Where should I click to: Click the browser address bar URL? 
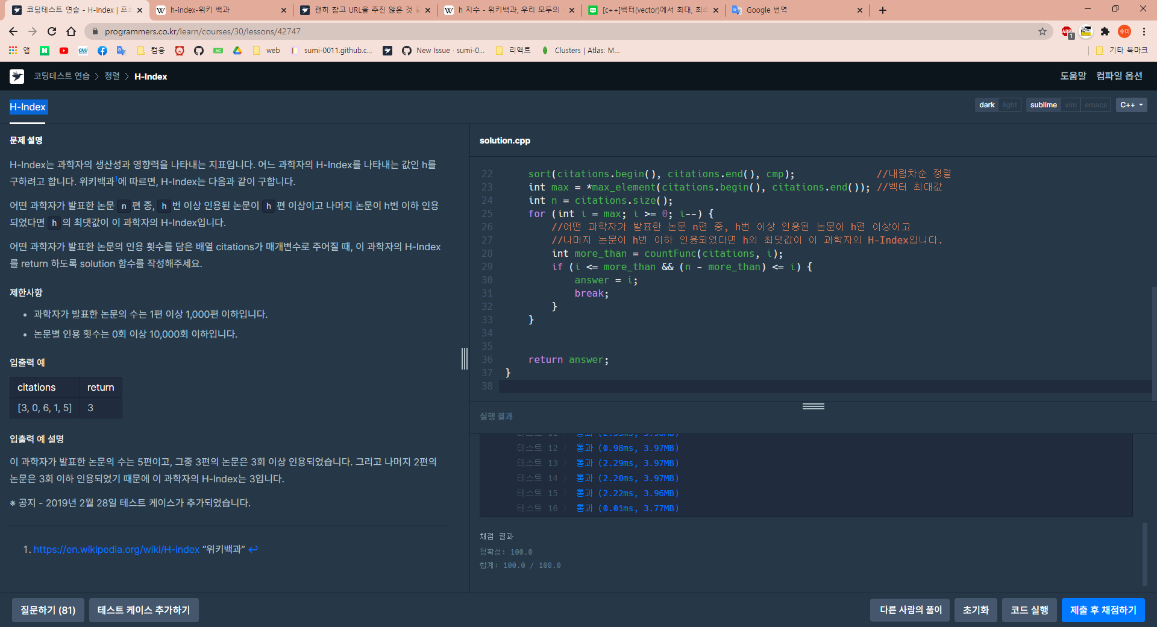tap(202, 31)
